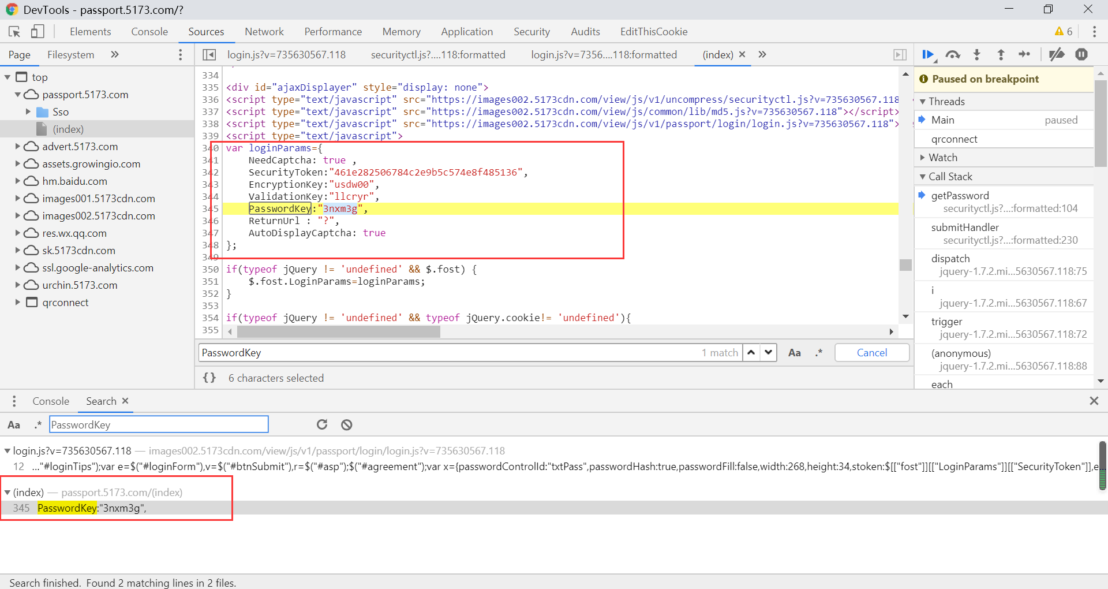
Task: Go to next find match
Action: [x=769, y=352]
